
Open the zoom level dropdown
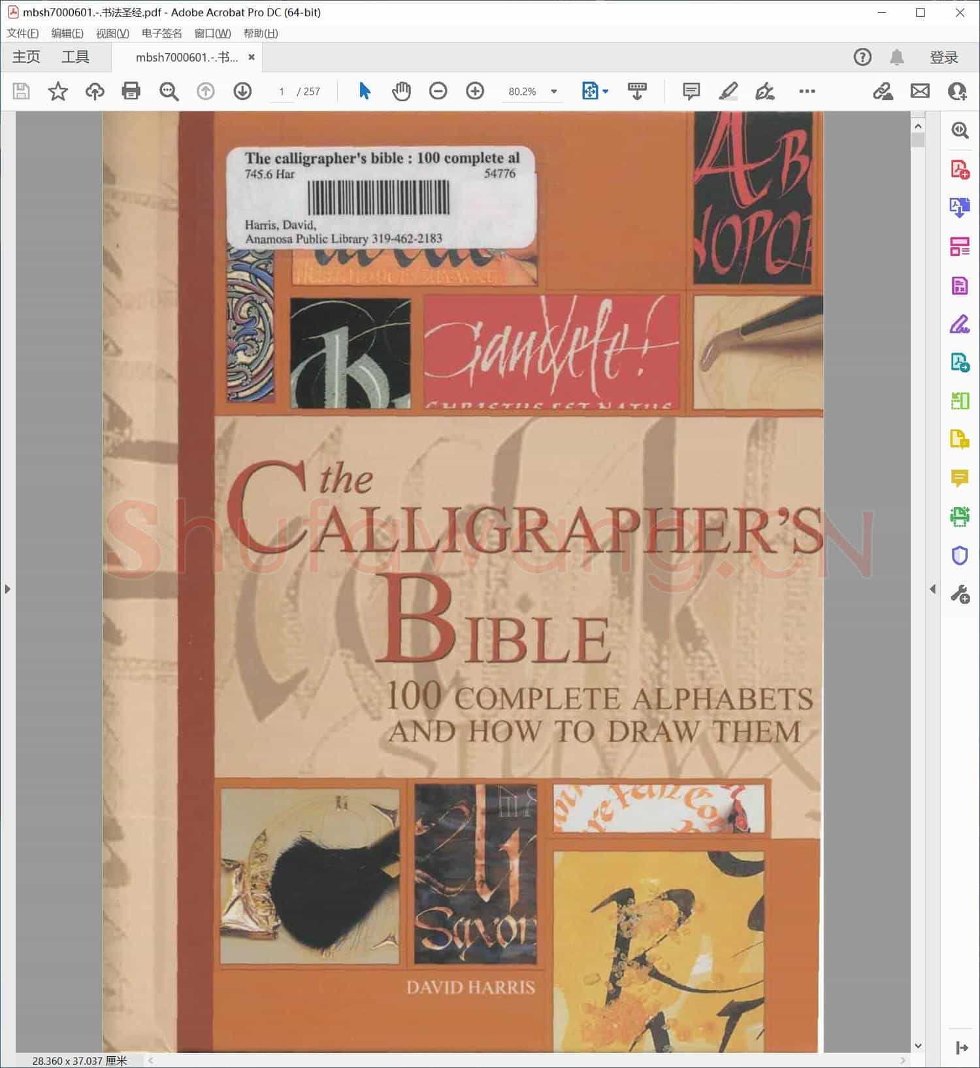[554, 92]
